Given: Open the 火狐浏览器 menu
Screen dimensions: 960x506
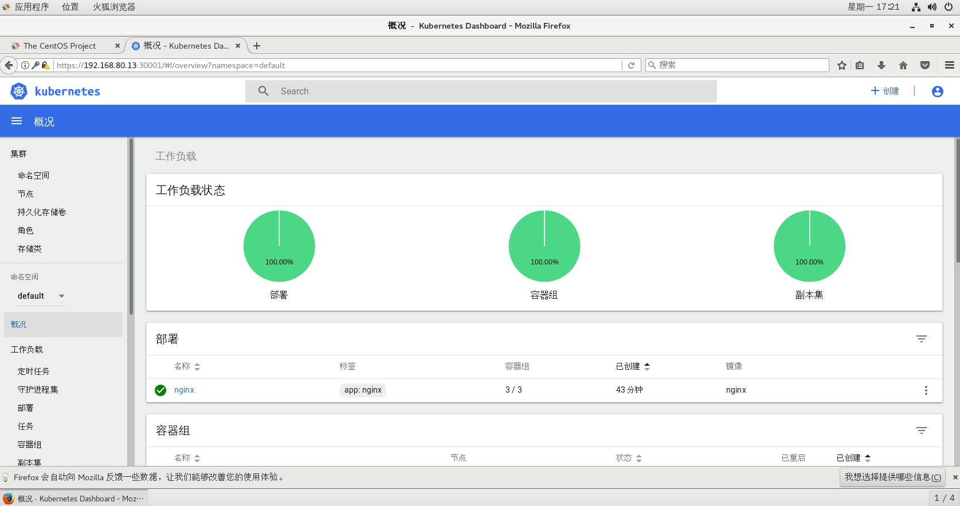Looking at the screenshot, I should (114, 7).
